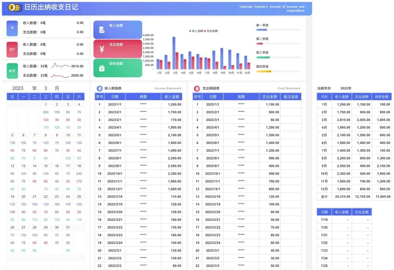Select the year 2023 calendar field

tap(18, 88)
